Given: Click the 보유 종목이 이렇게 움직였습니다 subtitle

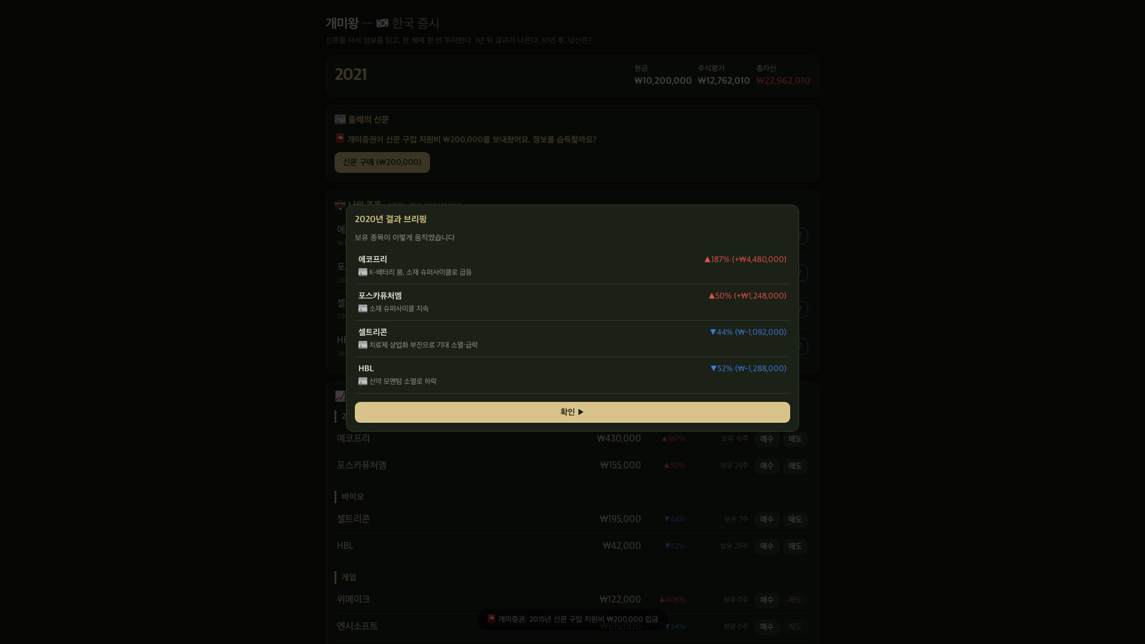Looking at the screenshot, I should tap(405, 237).
